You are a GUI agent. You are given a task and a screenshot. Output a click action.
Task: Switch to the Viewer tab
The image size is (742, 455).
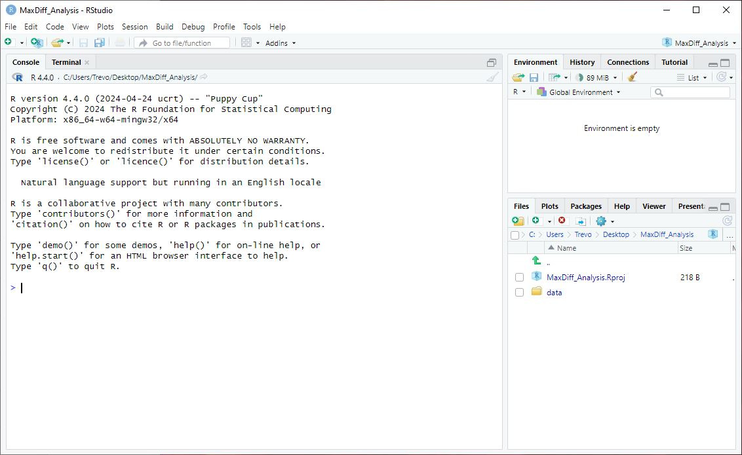(x=654, y=206)
